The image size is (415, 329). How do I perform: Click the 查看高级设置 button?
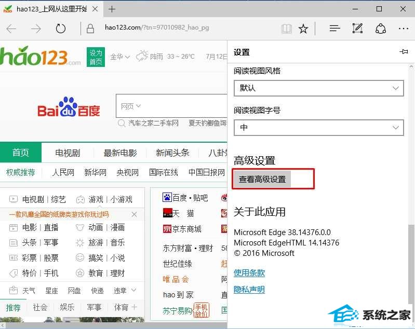tap(262, 179)
